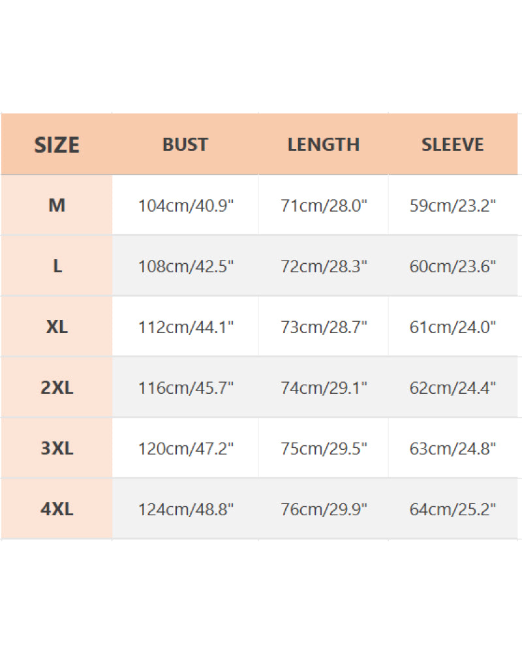
Task: Select the L size row label
Action: pos(57,266)
